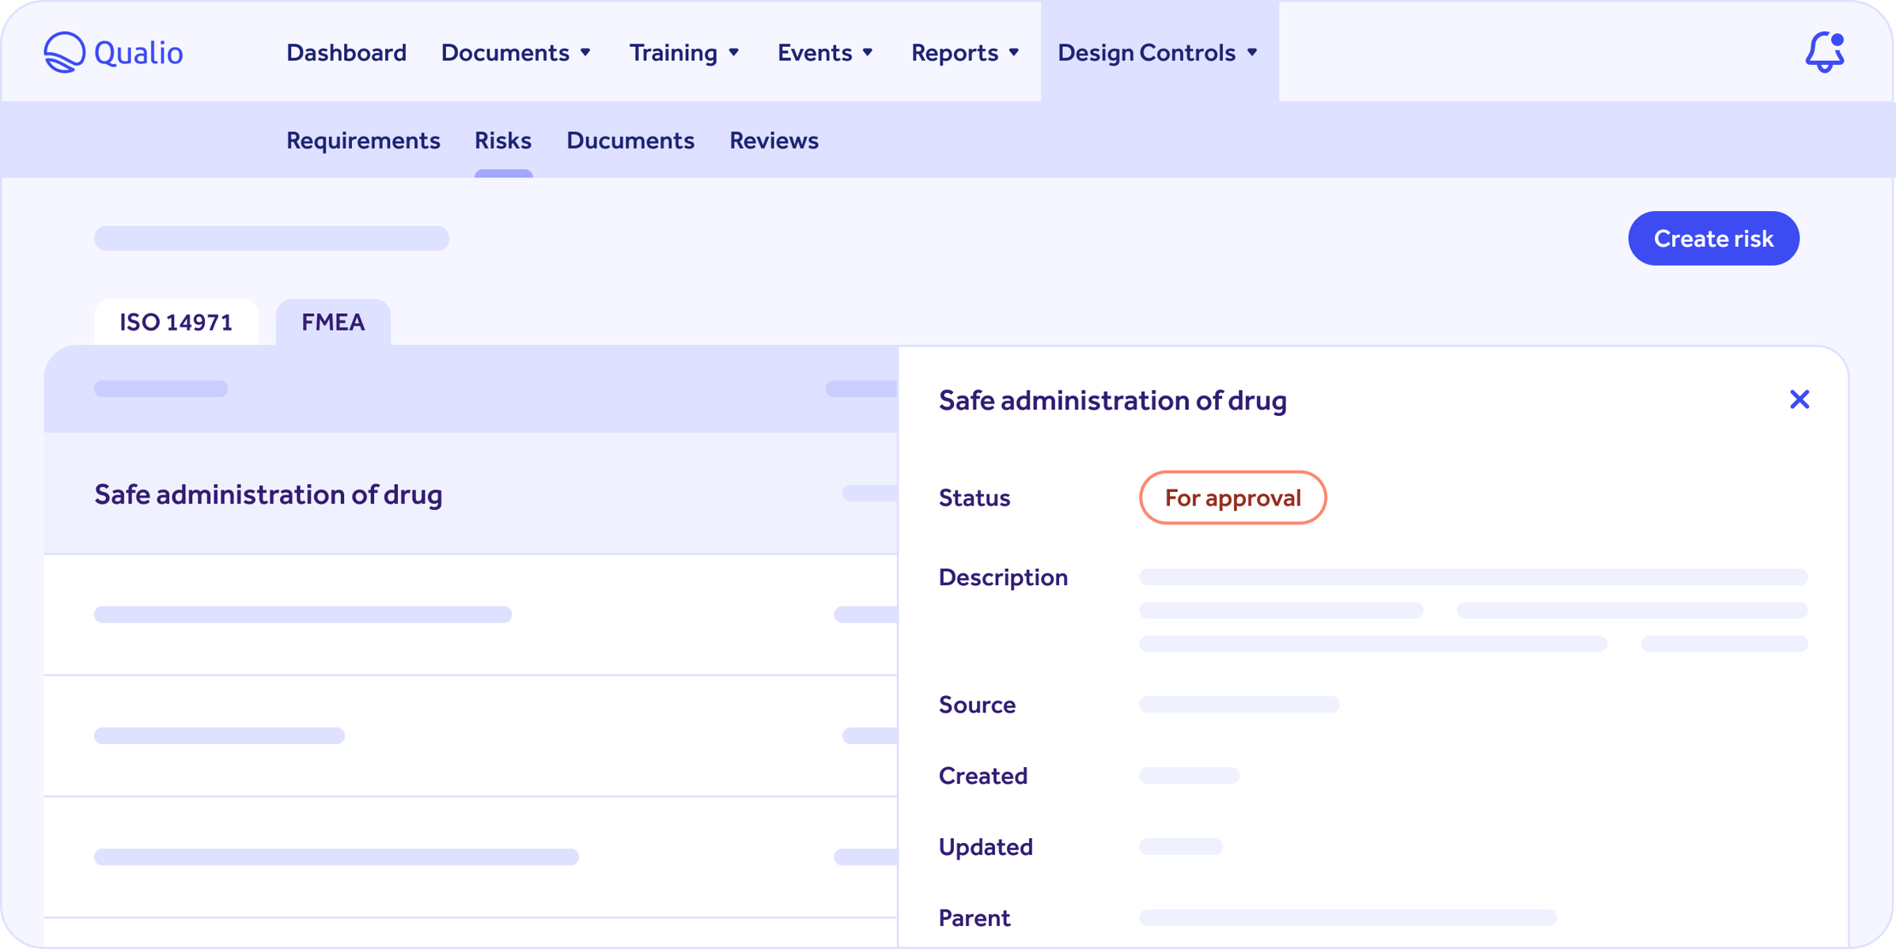Switch to the Reviews tab
The width and height of the screenshot is (1896, 949).
pos(774,141)
